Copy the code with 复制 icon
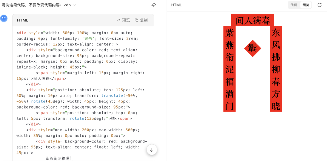The image size is (327, 161). pyautogui.click(x=141, y=20)
